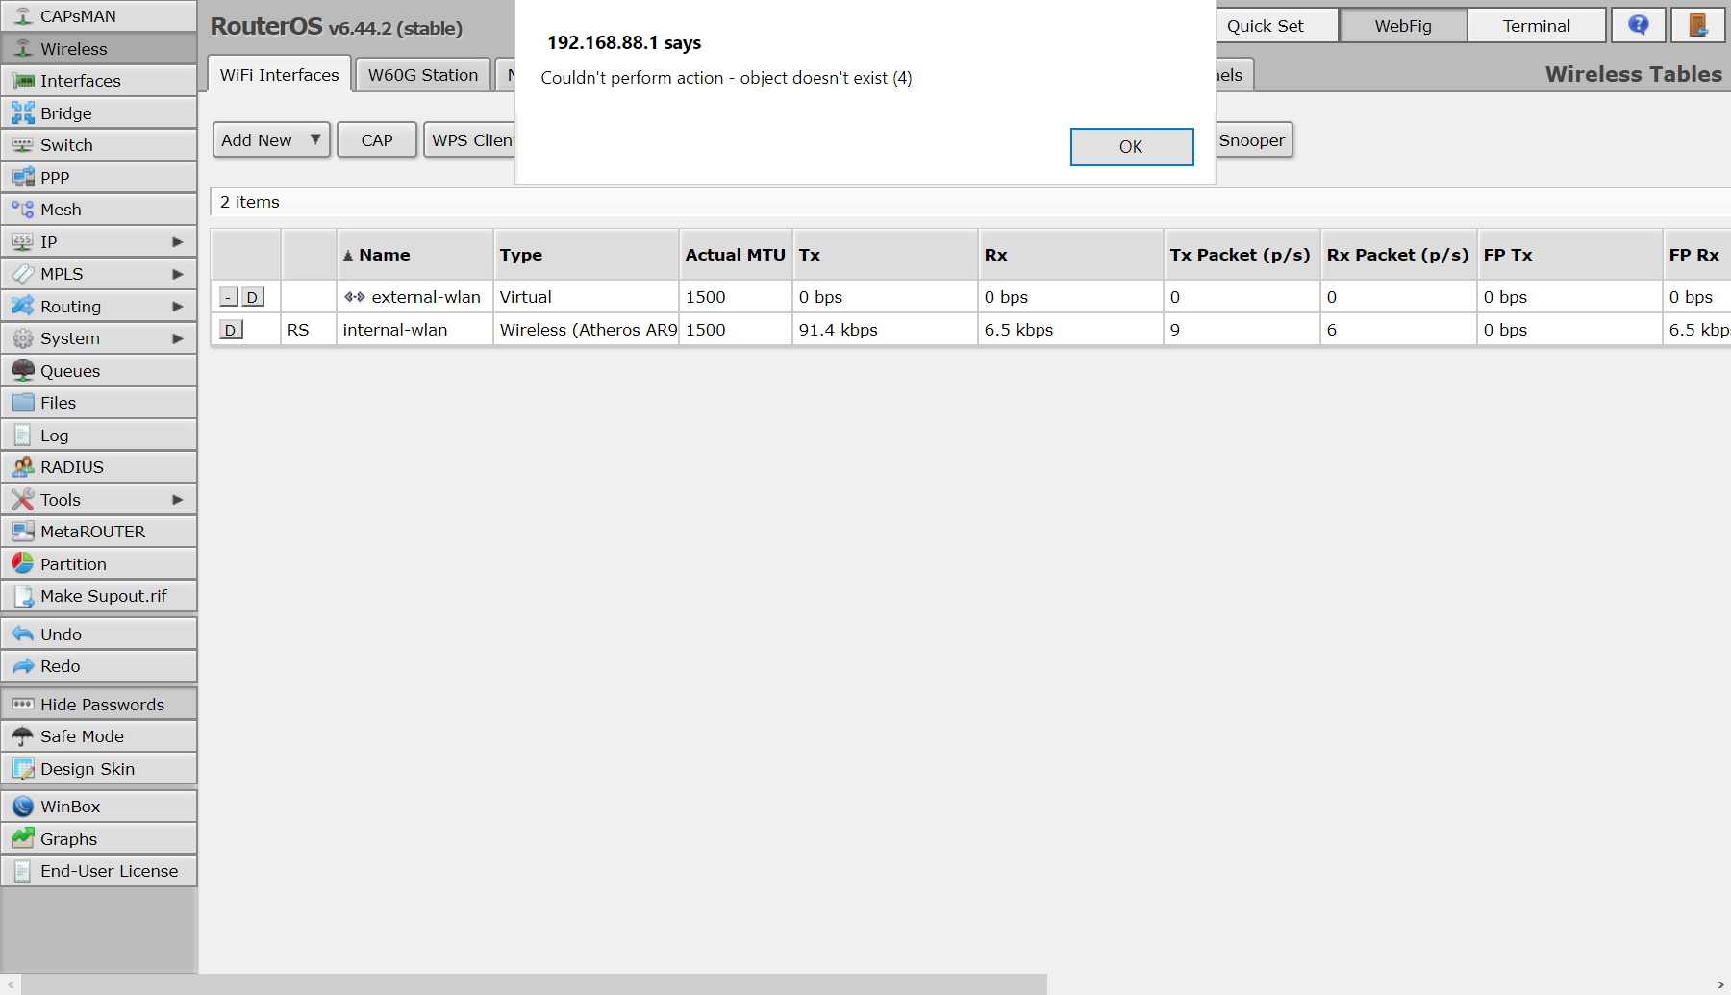Log out using the door icon
The width and height of the screenshot is (1731, 995).
coord(1697,25)
